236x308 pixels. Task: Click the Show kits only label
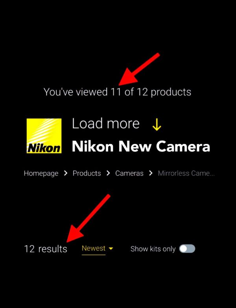click(x=153, y=249)
